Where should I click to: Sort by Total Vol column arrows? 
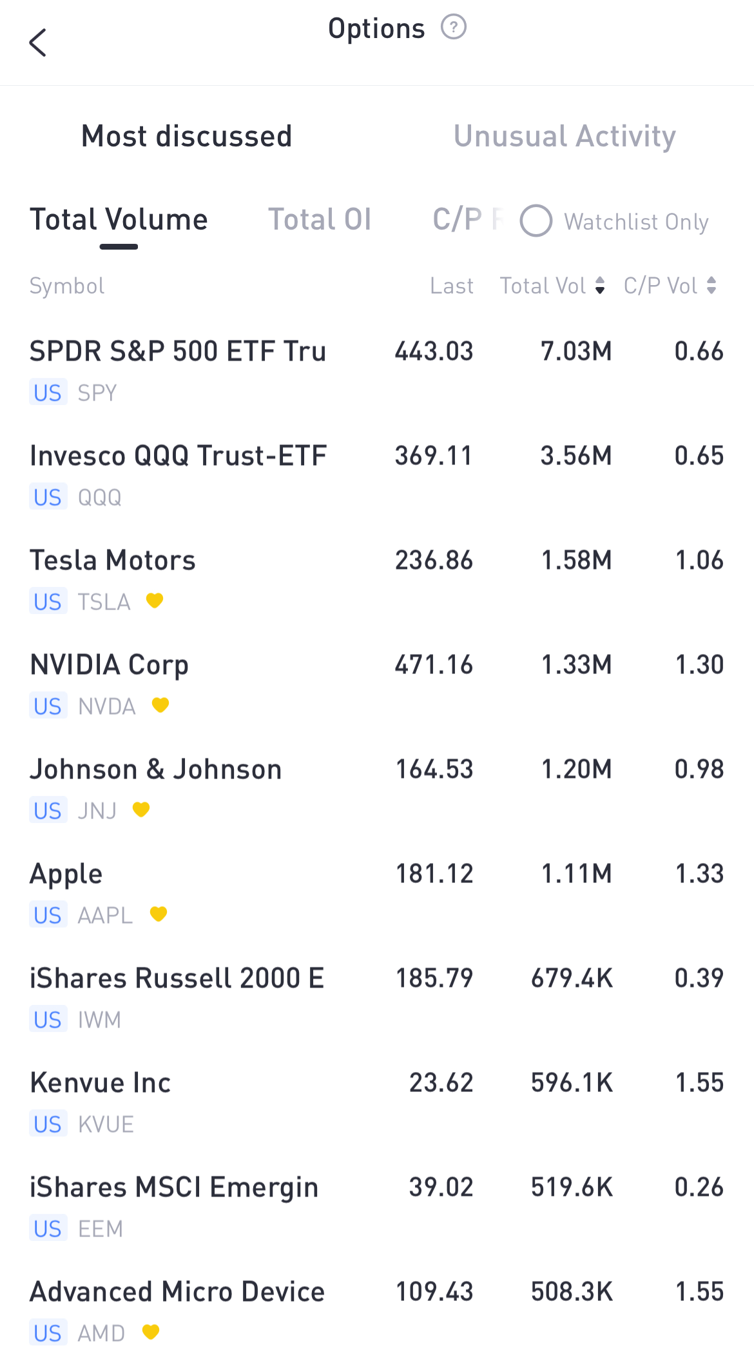pyautogui.click(x=600, y=286)
